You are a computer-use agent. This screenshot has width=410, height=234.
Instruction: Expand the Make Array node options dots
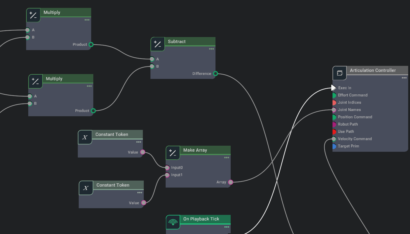[x=226, y=158]
